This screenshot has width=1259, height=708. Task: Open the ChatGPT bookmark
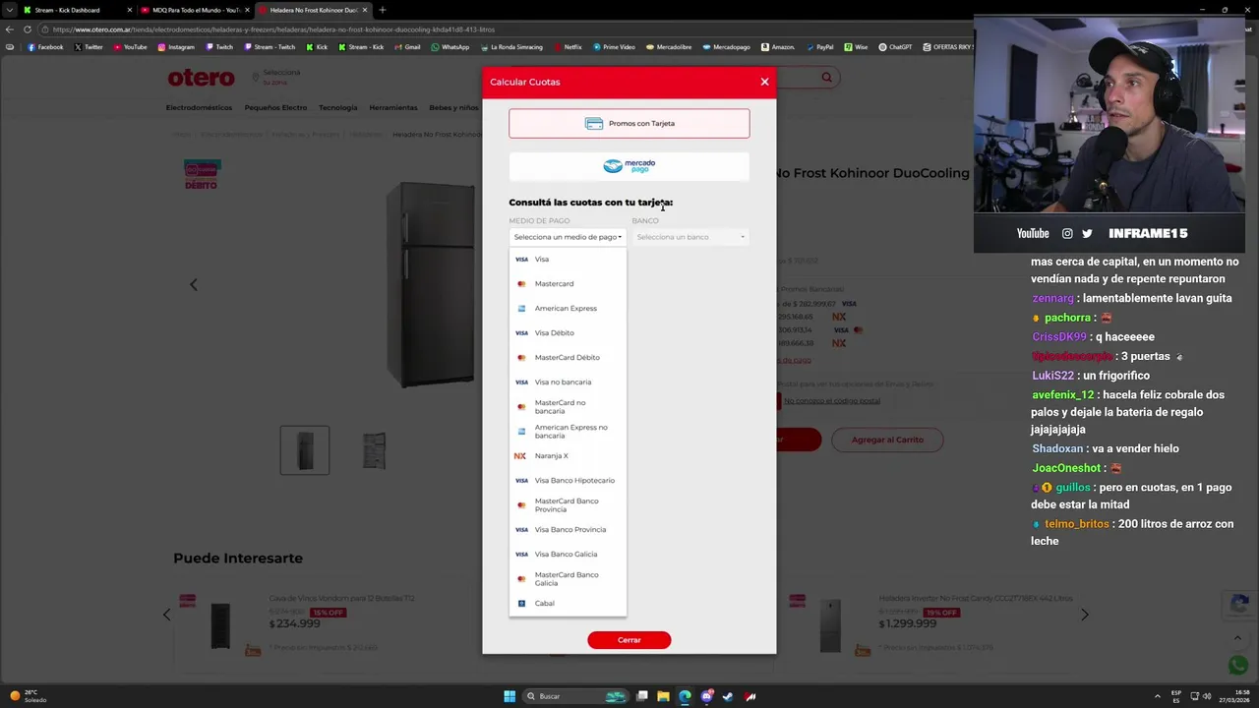[895, 47]
